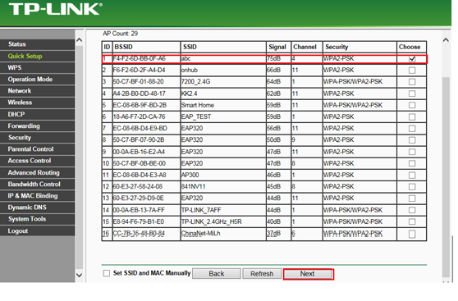The height and width of the screenshot is (301, 458).
Task: Click the Signal column header
Action: pos(277,47)
